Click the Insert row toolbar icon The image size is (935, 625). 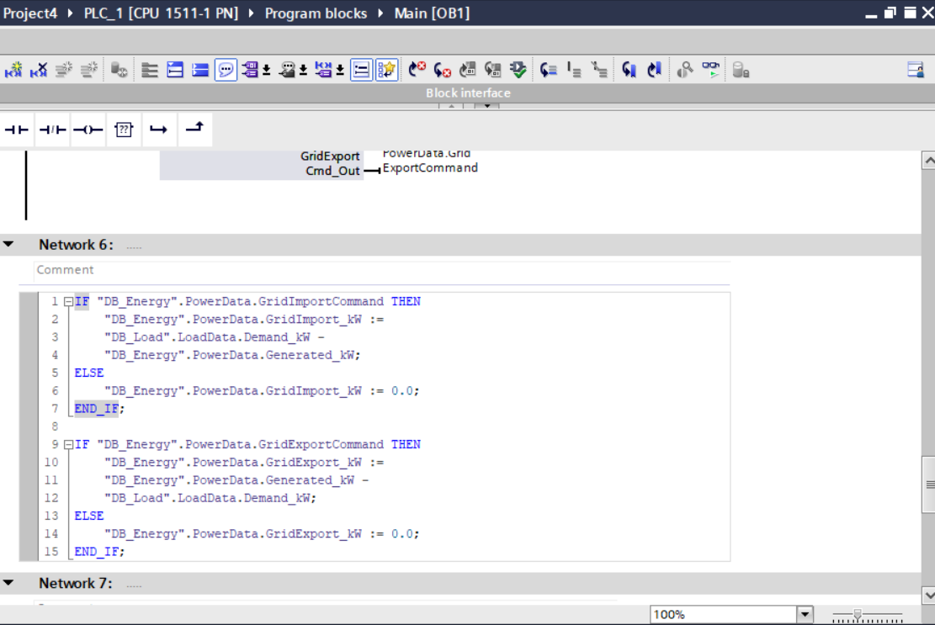64,70
